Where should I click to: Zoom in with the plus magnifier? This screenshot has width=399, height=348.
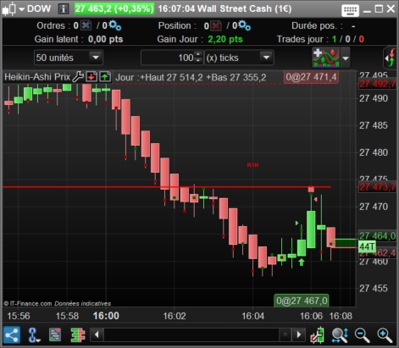[385, 335]
